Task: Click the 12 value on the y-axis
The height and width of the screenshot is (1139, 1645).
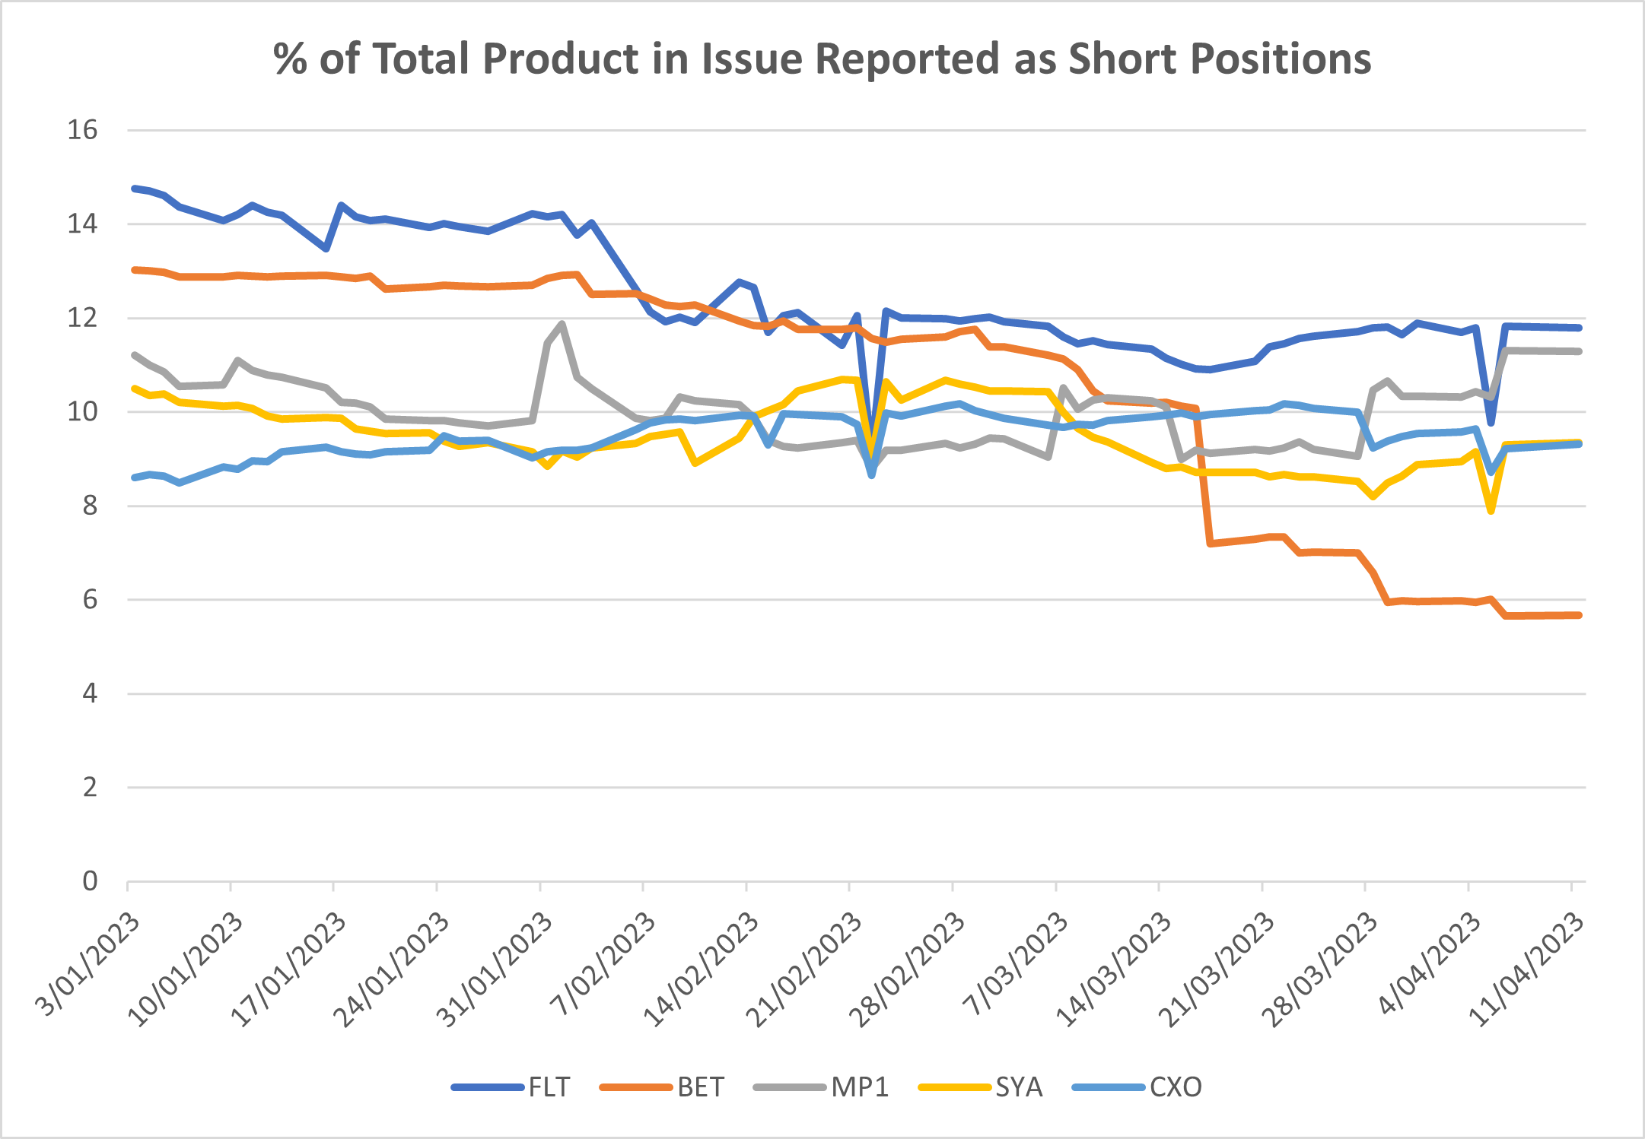Action: point(82,318)
